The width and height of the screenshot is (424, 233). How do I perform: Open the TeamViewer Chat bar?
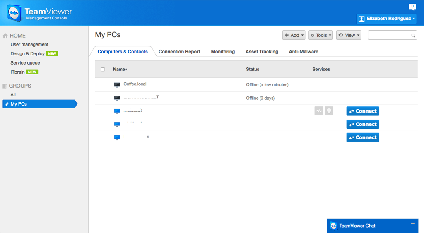[372, 226]
